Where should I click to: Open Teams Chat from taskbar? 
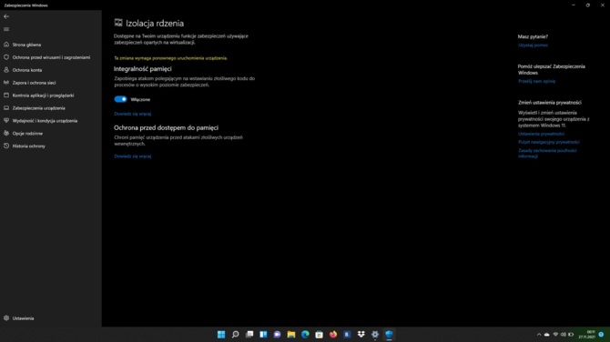[x=277, y=334]
